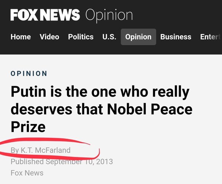Open the Video section in navigation
This screenshot has height=184, width=222.
[x=49, y=37]
